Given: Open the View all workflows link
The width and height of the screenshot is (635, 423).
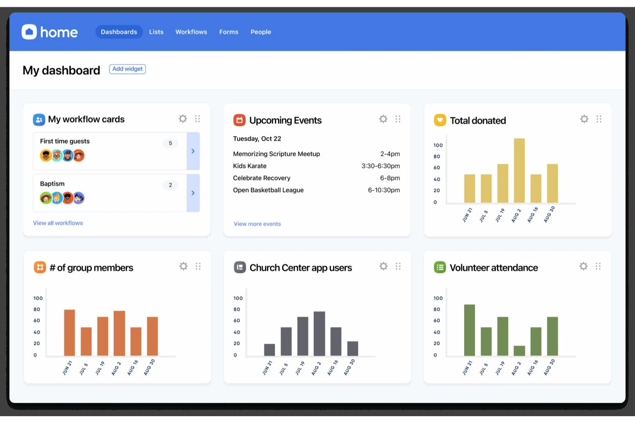Looking at the screenshot, I should 58,223.
